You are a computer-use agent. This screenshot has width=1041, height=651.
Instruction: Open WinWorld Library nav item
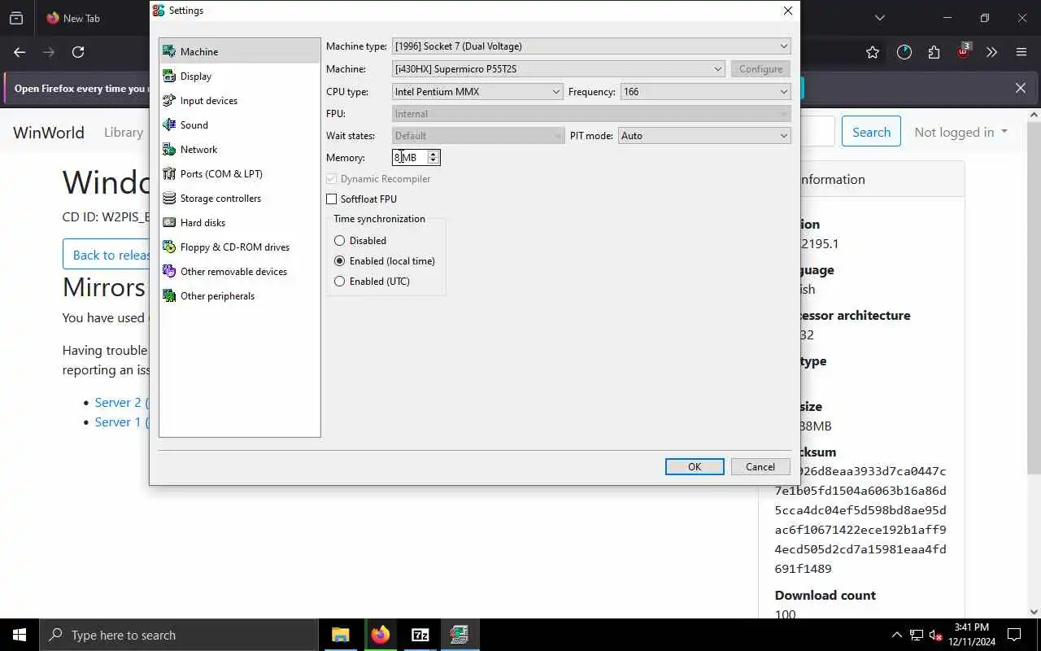click(x=124, y=132)
